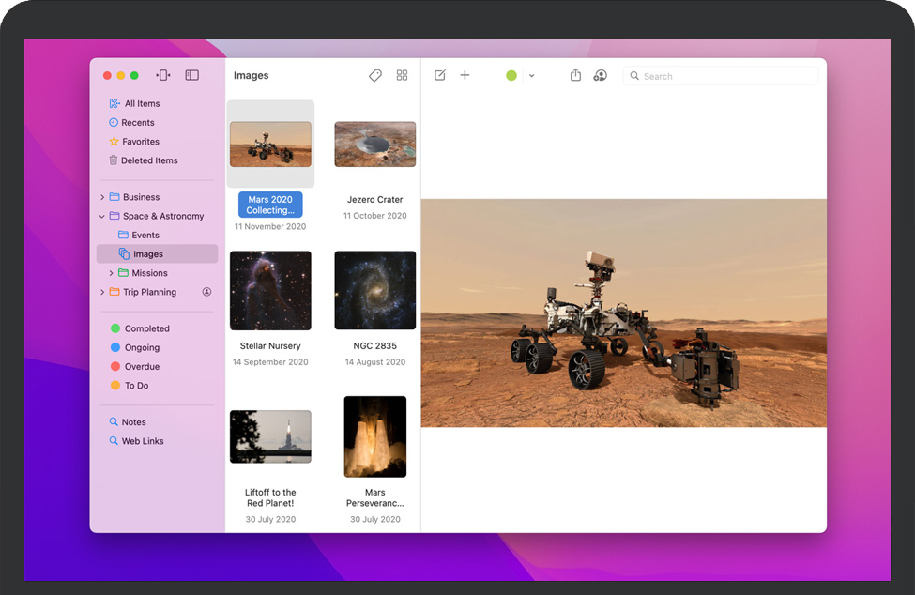Viewport: 915px width, 595px height.
Task: Switch to grid view layout
Action: (x=402, y=75)
